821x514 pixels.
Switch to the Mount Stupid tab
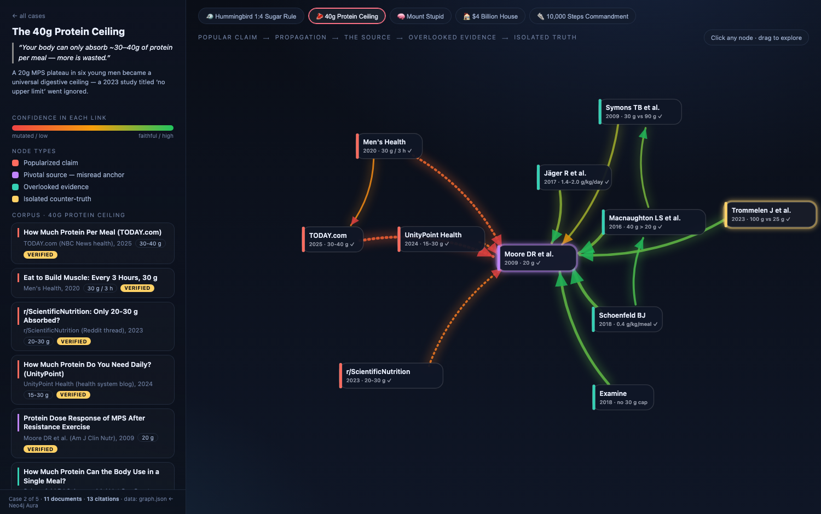tap(420, 16)
